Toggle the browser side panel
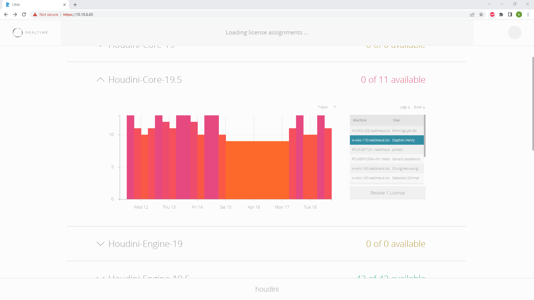534x300 pixels. tap(510, 14)
